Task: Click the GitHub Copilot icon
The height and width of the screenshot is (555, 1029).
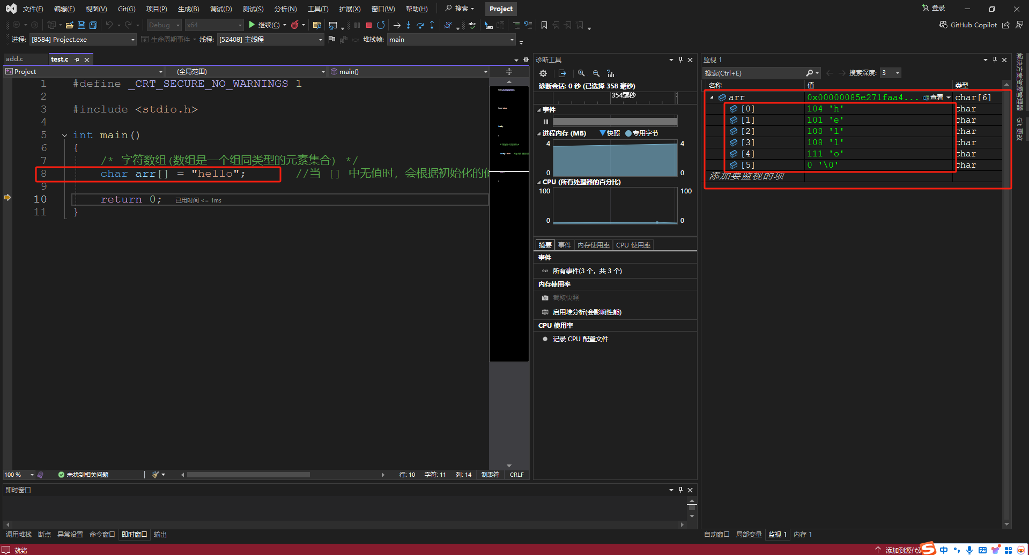Action: [943, 25]
